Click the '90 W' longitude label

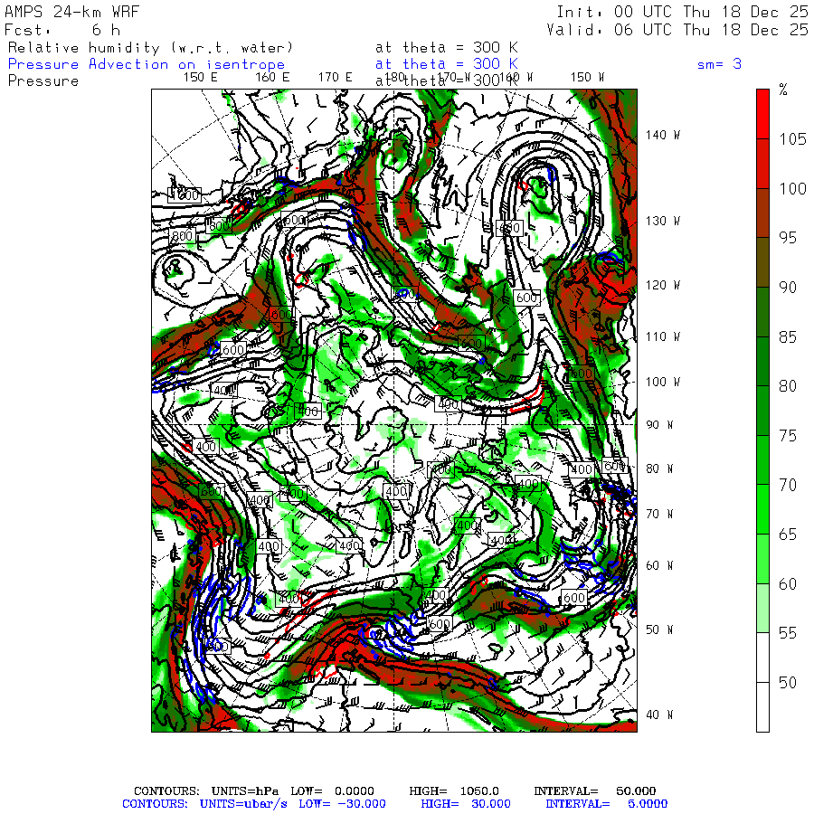pyautogui.click(x=659, y=425)
